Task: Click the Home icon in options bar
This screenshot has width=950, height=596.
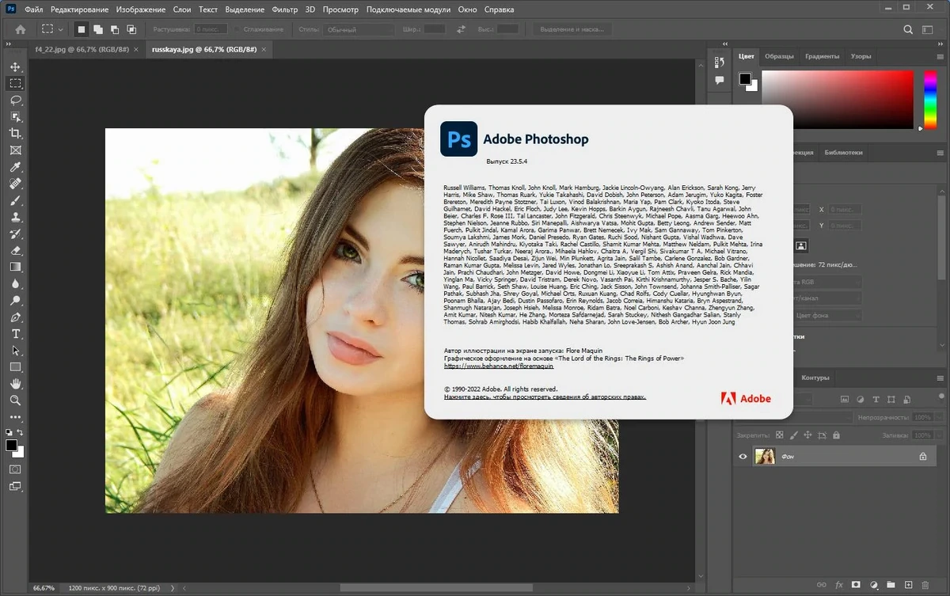Action: (x=21, y=29)
